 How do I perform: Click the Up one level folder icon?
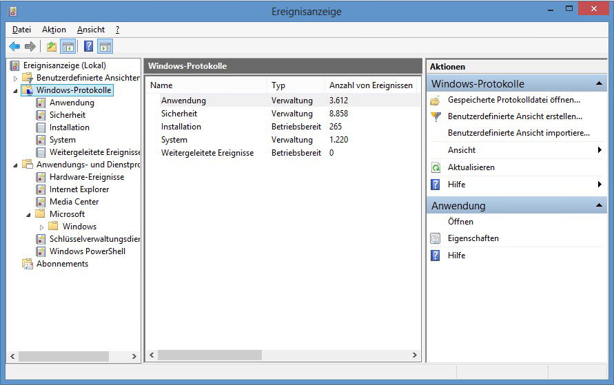[x=51, y=47]
